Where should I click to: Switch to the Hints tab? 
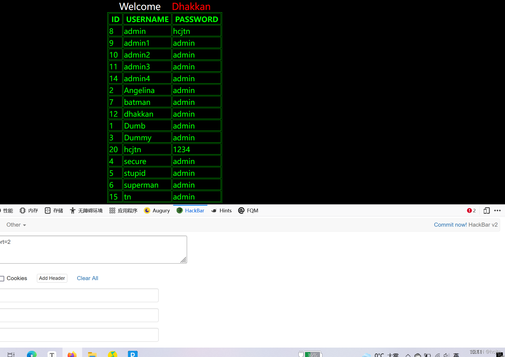tap(221, 210)
